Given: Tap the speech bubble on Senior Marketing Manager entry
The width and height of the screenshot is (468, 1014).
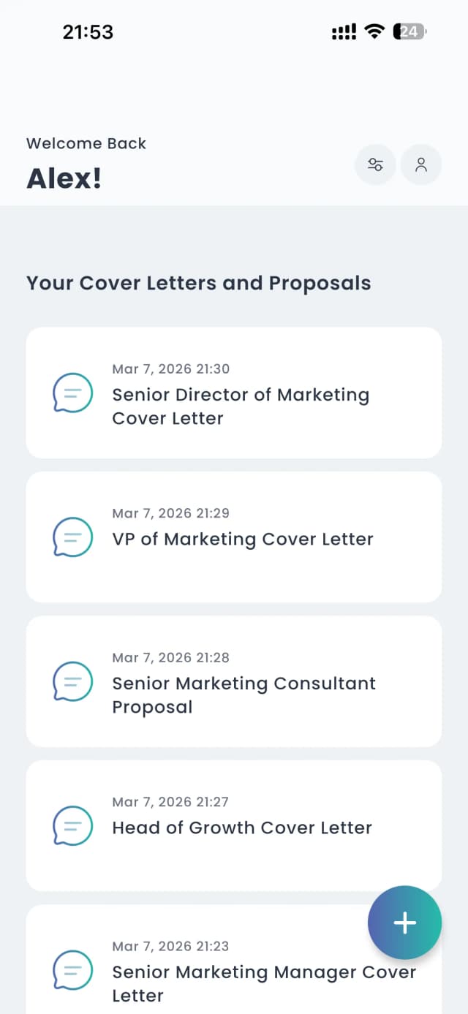Looking at the screenshot, I should pyautogui.click(x=72, y=971).
